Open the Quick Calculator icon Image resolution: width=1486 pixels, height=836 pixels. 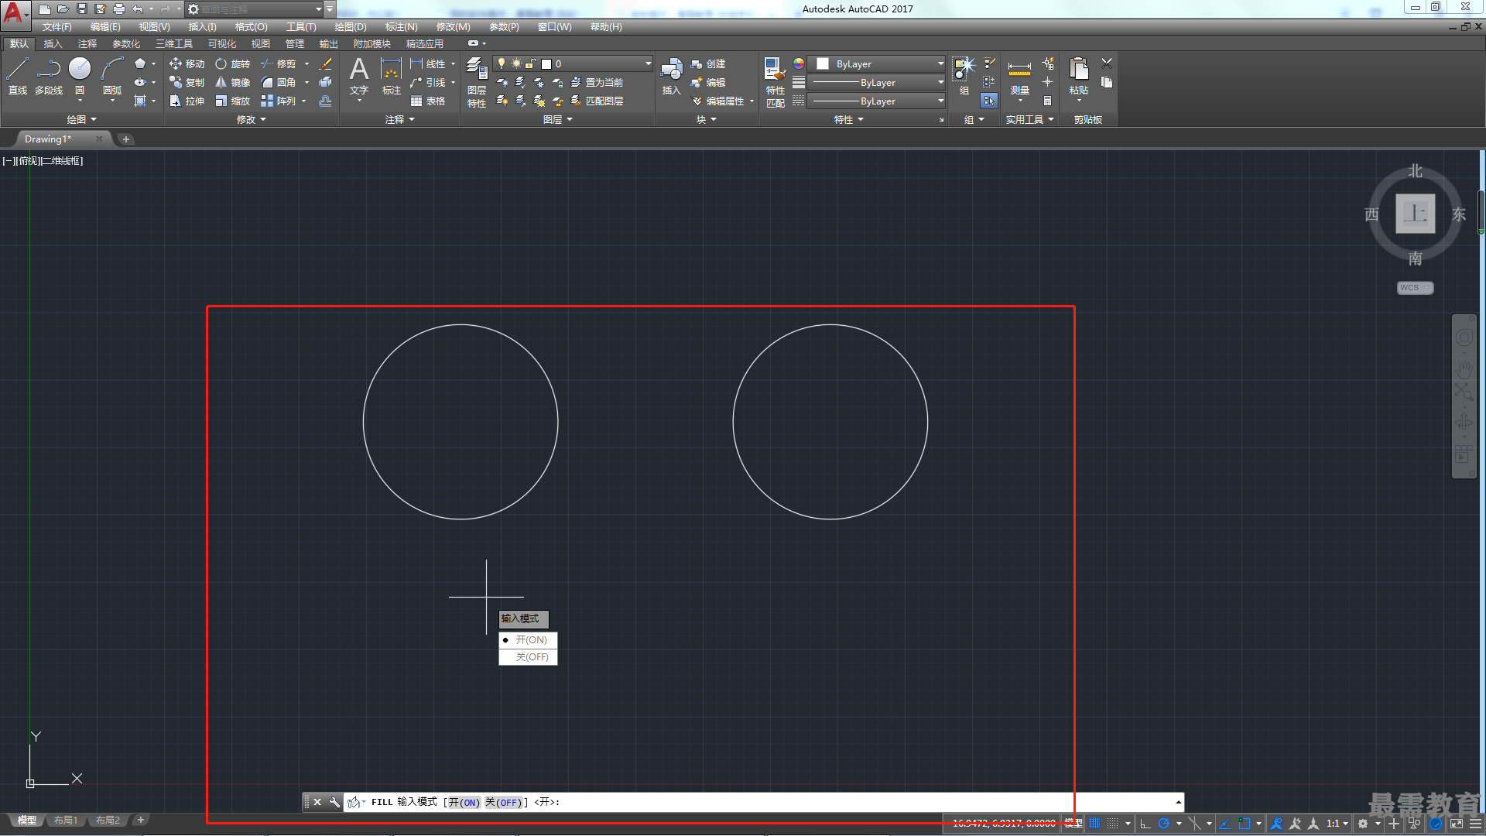click(x=1047, y=101)
